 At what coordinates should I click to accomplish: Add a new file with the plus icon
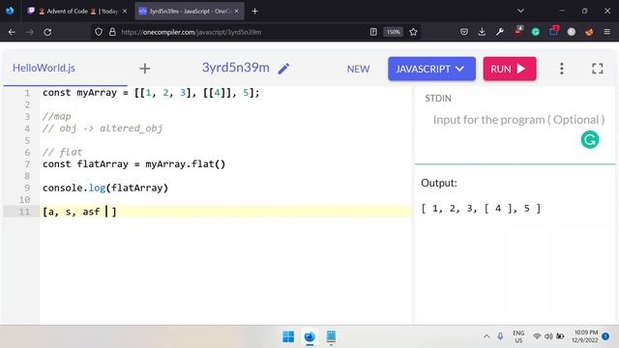145,69
